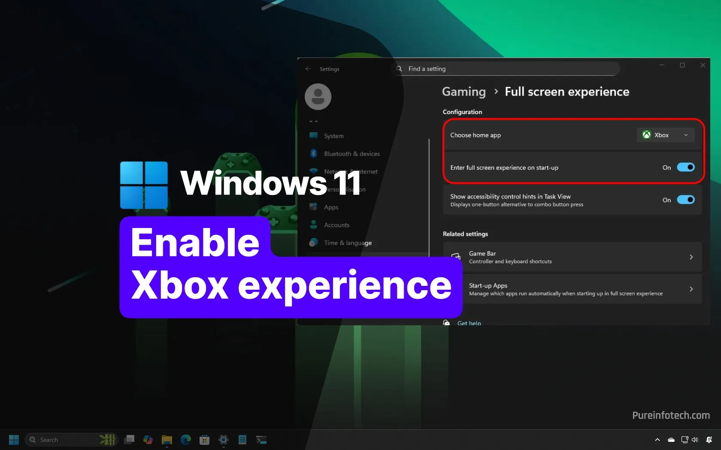Click the Gaming breadcrumb label
Screen dimensions: 721x450
[x=463, y=92]
